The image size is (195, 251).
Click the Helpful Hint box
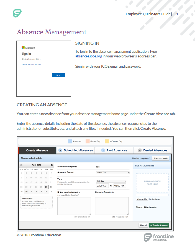click(x=36, y=202)
